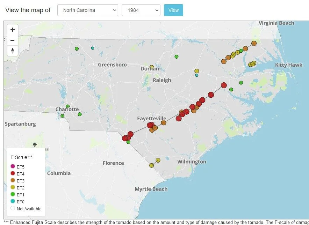The height and width of the screenshot is (225, 309).
Task: Zoom out the map with minus button
Action: pyautogui.click(x=13, y=40)
